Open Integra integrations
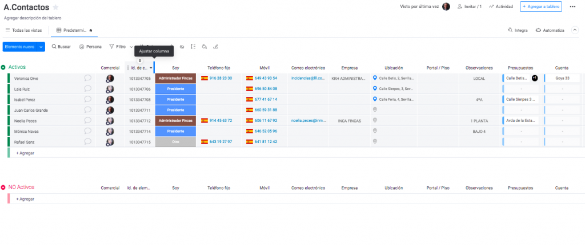Image resolution: width=585 pixels, height=245 pixels. 518,30
